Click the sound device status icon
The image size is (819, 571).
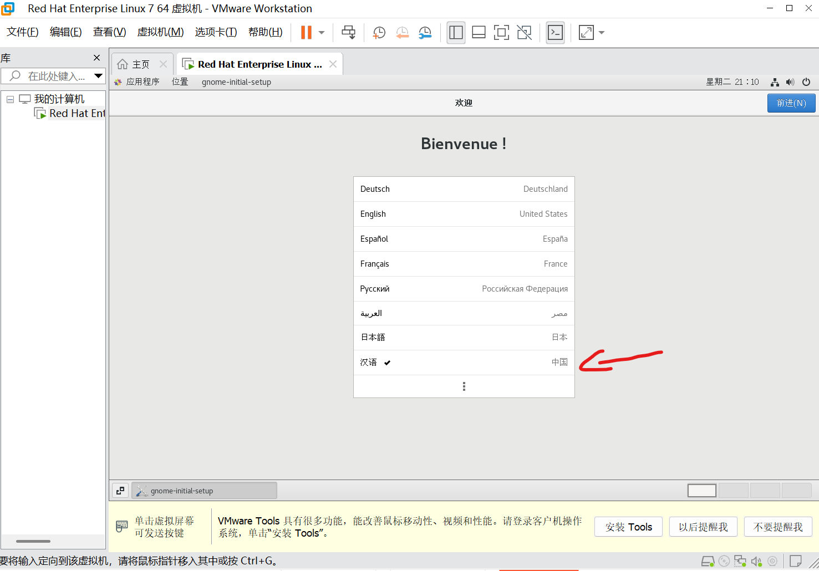(x=756, y=561)
